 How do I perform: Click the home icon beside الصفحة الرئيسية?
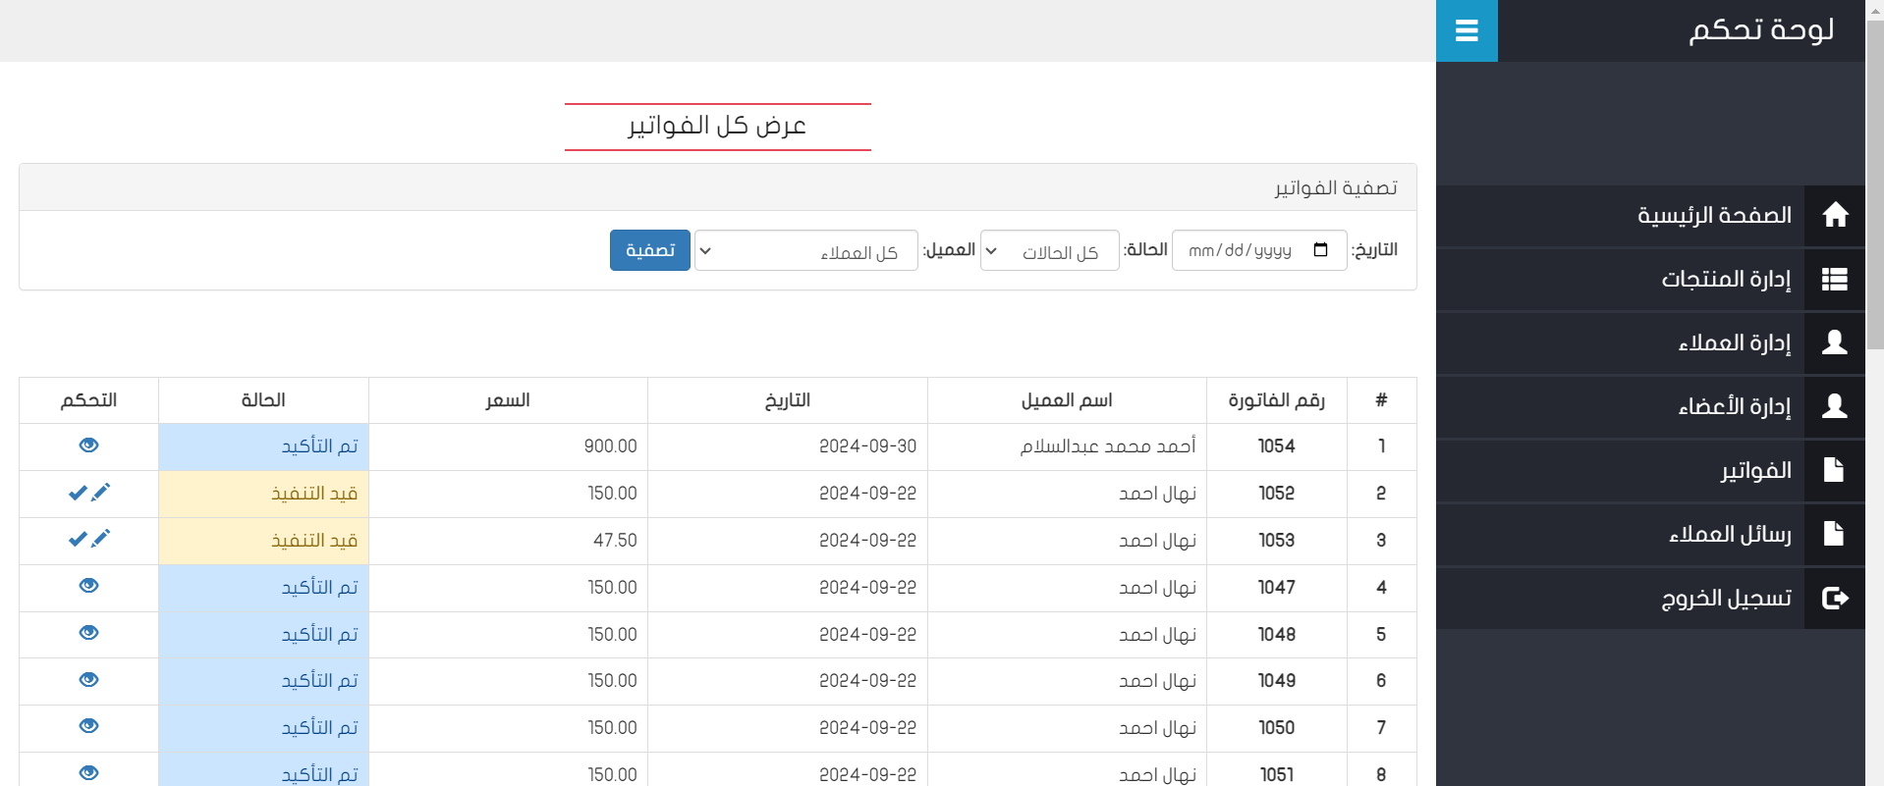(1835, 215)
